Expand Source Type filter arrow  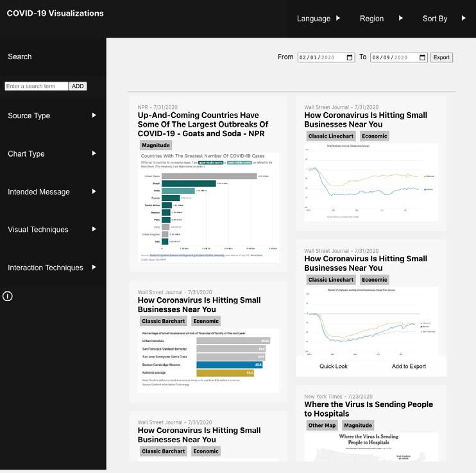click(94, 115)
